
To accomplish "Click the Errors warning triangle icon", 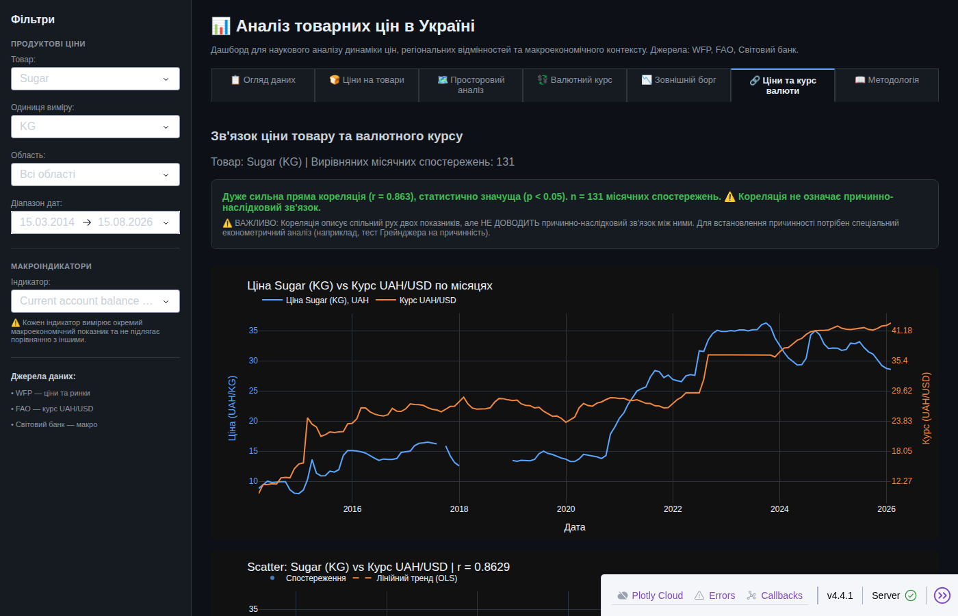I will coord(699,595).
